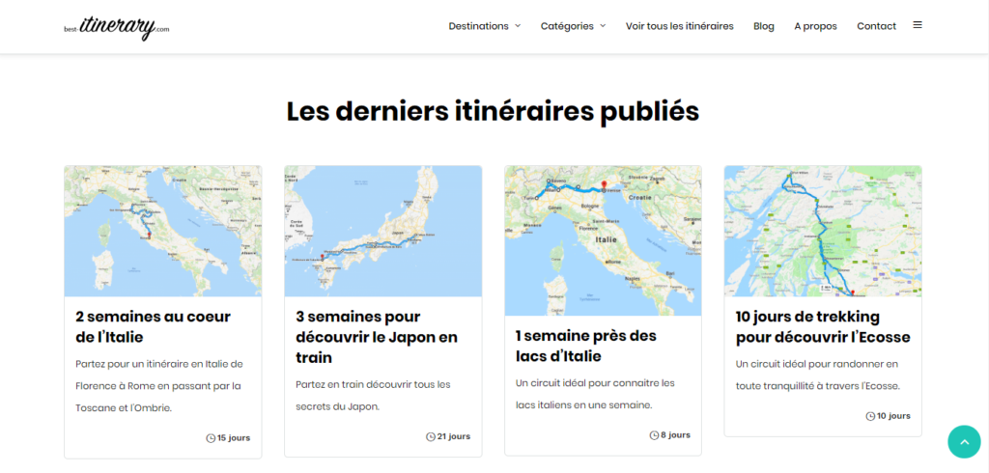The image size is (989, 473).
Task: Open the hamburger menu icon
Action: coord(918,25)
